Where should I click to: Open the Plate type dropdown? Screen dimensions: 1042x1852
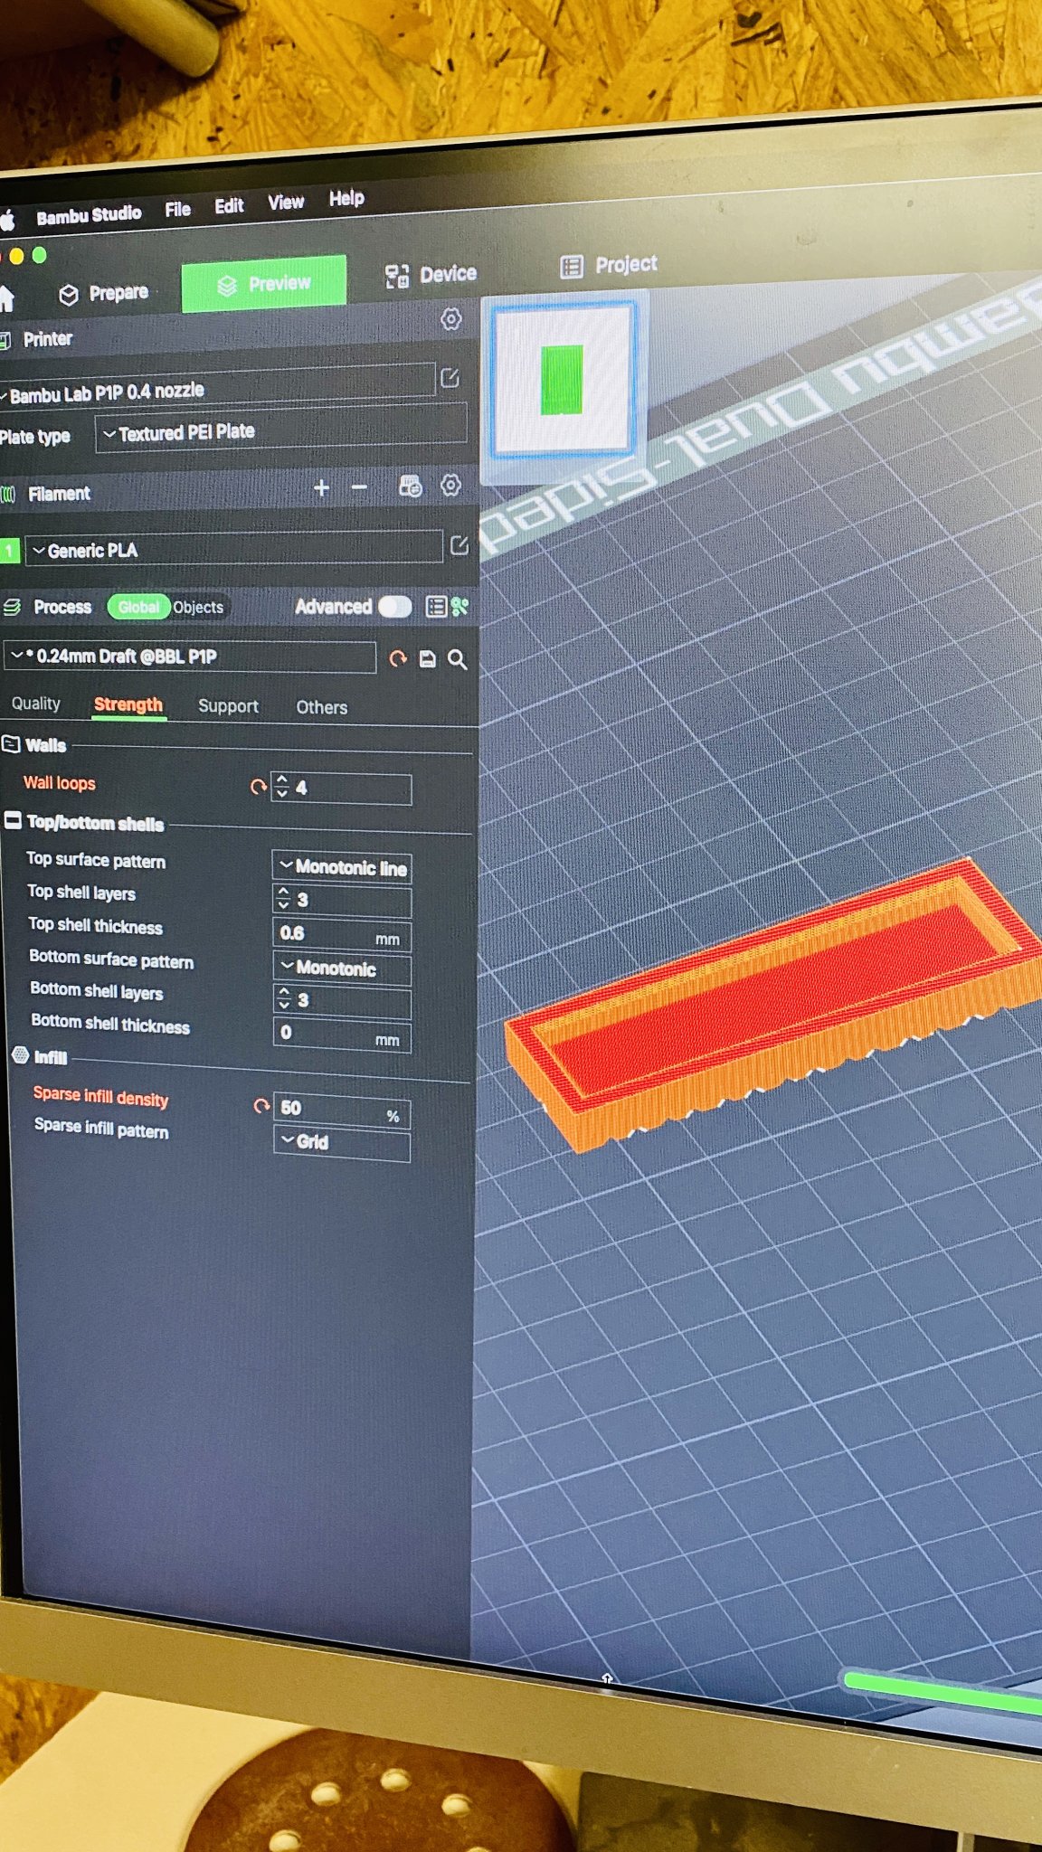(280, 430)
